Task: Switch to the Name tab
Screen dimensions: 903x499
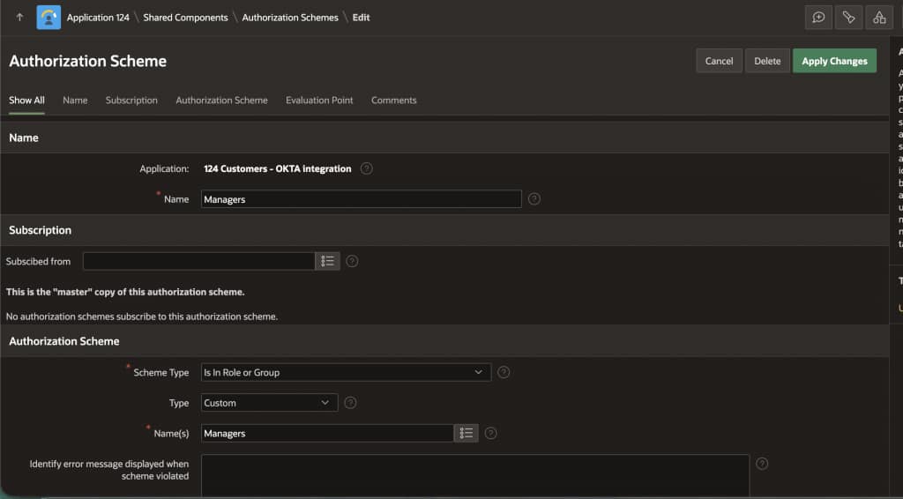Action: (x=75, y=101)
